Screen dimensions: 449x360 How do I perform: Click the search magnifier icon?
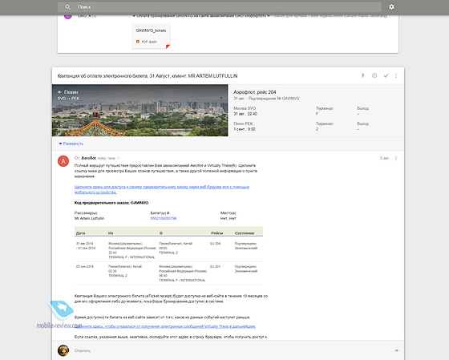(x=67, y=7)
